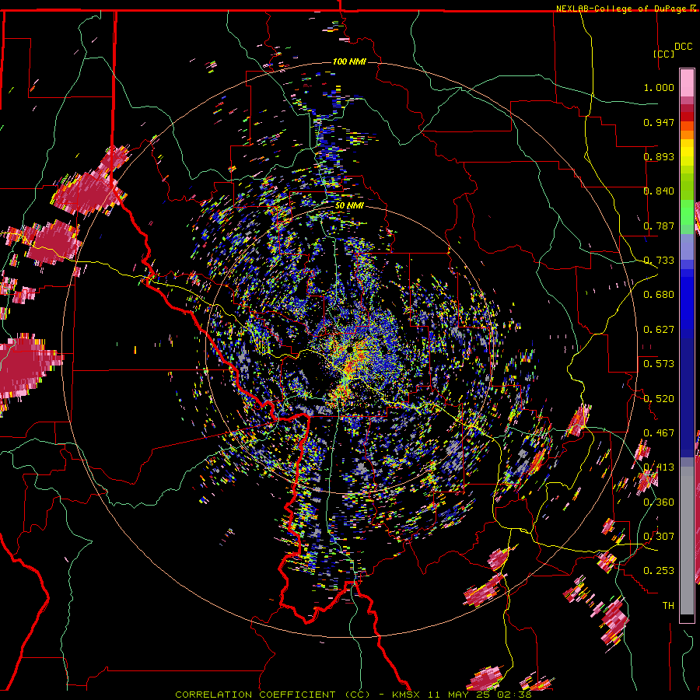Click the 100 NMI range ring label
The image size is (700, 700).
click(349, 61)
